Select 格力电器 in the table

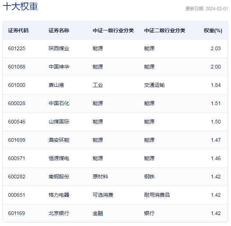click(59, 195)
